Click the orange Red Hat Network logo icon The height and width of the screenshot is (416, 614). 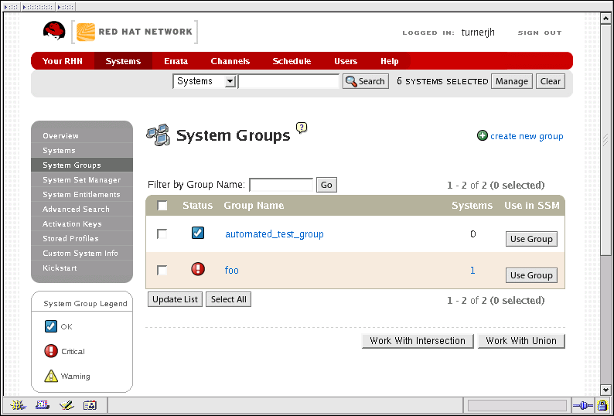pyautogui.click(x=85, y=32)
